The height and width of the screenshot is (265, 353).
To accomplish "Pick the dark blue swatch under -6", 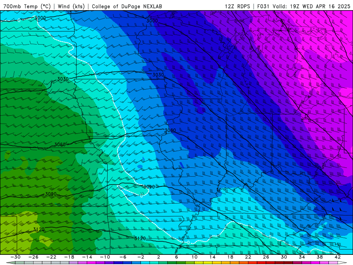I will click(x=118, y=263).
